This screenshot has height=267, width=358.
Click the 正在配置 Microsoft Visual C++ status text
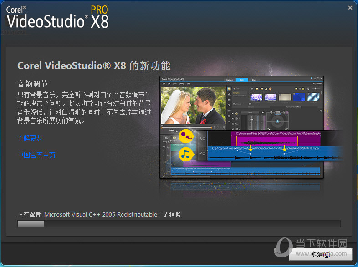pyautogui.click(x=99, y=214)
